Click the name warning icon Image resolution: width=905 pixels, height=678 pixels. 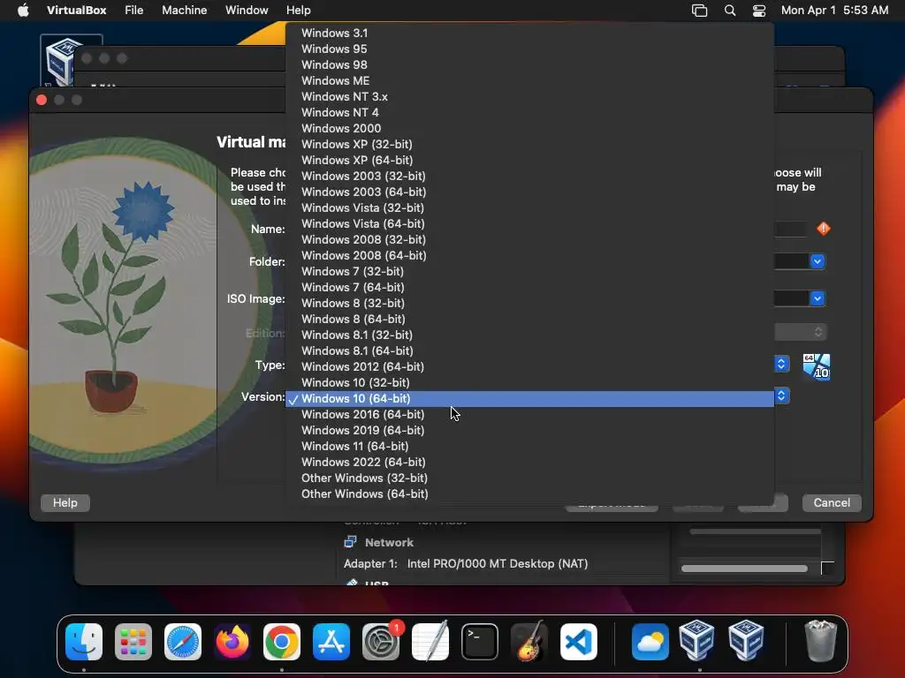click(x=824, y=229)
